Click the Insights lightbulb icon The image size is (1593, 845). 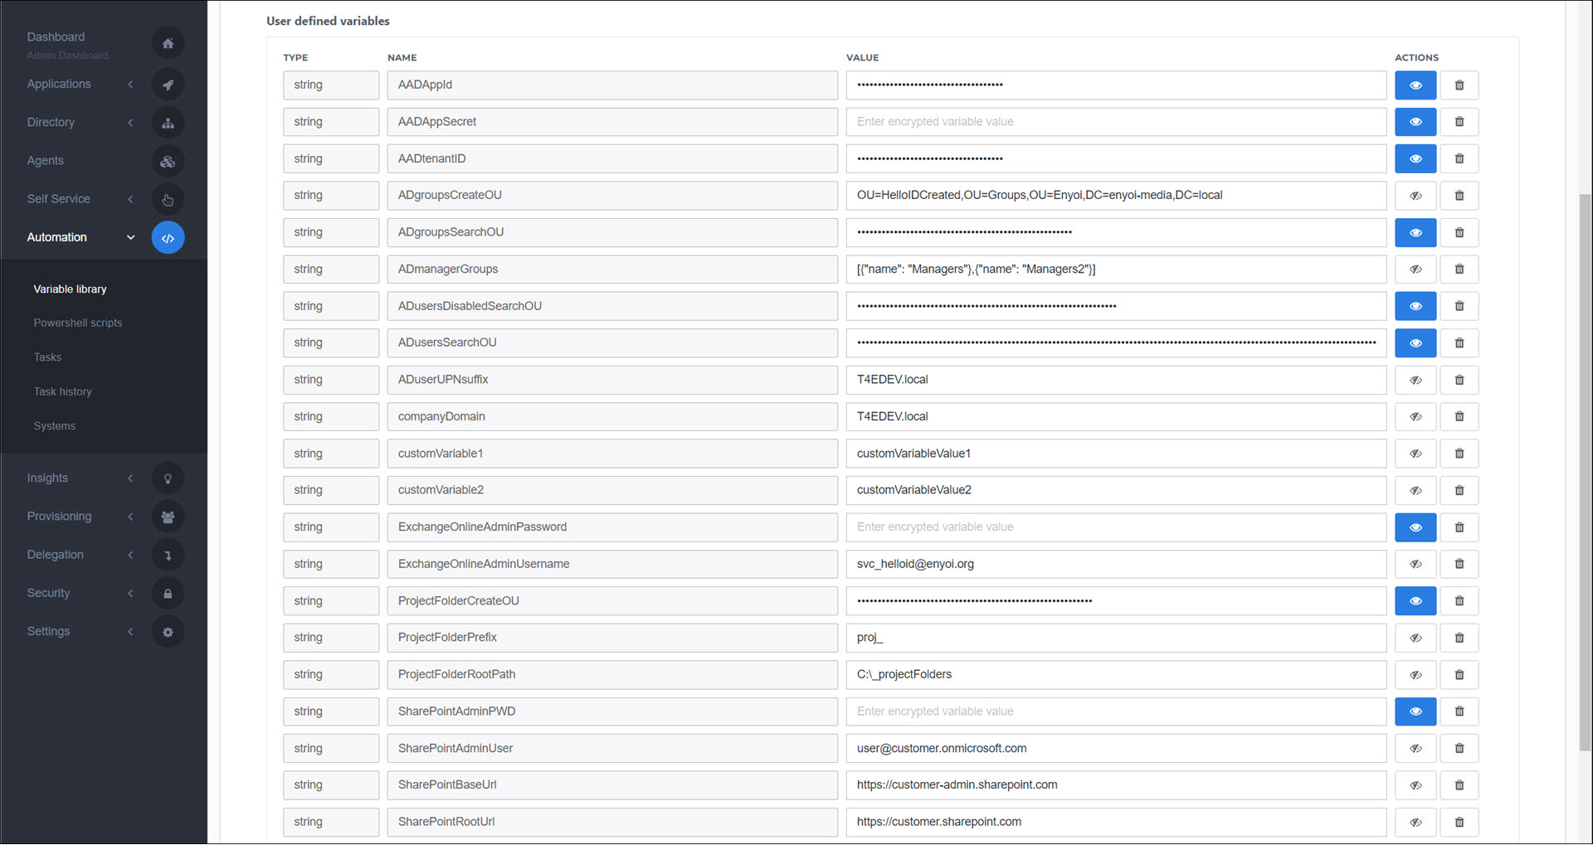tap(168, 478)
